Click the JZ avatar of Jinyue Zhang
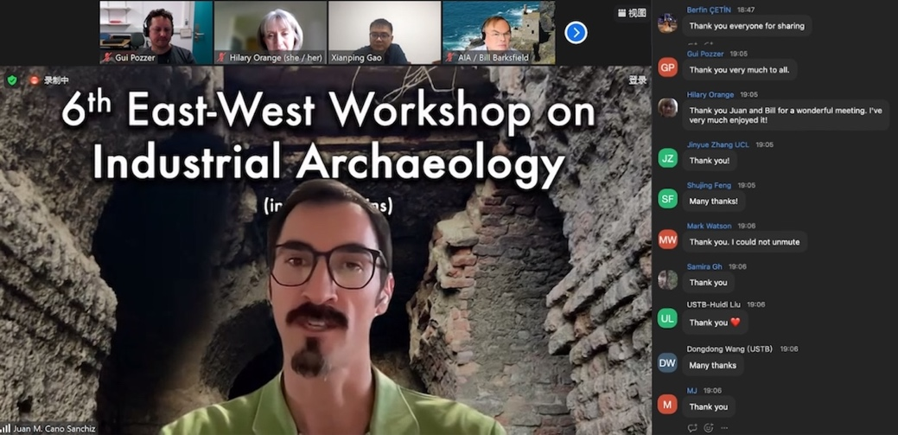This screenshot has height=435, width=898. coord(667,157)
